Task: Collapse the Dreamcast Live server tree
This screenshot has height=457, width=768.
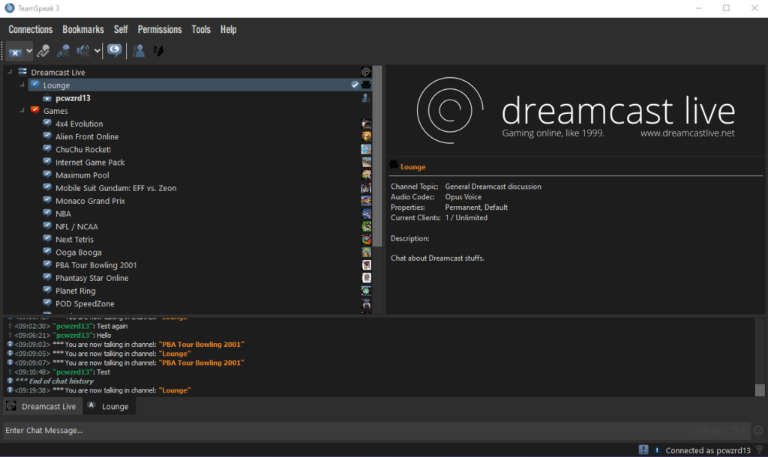Action: tap(10, 72)
